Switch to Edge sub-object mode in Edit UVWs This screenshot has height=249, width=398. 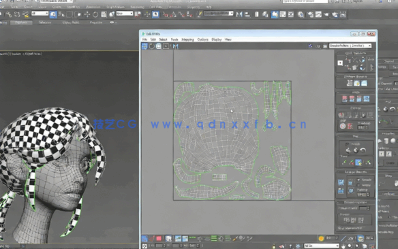152,238
